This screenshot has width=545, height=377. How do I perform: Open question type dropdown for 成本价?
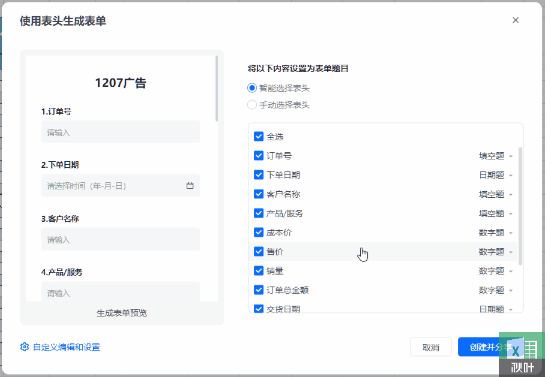tap(496, 233)
